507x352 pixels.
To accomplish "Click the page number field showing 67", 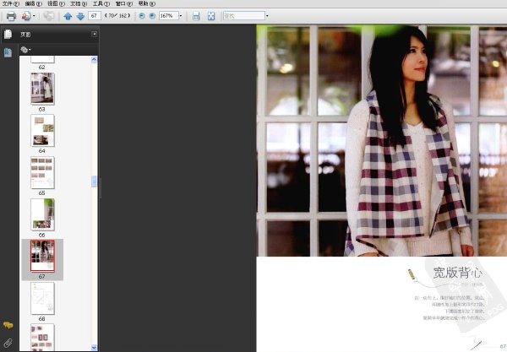I will 95,15.
